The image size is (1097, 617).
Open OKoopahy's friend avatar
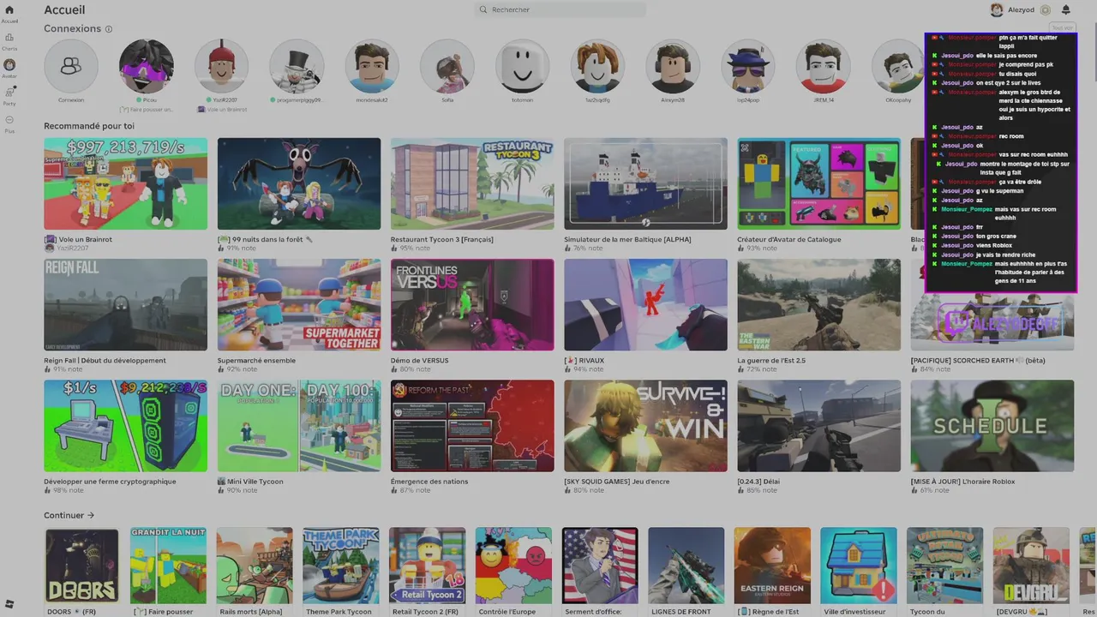[x=898, y=66]
